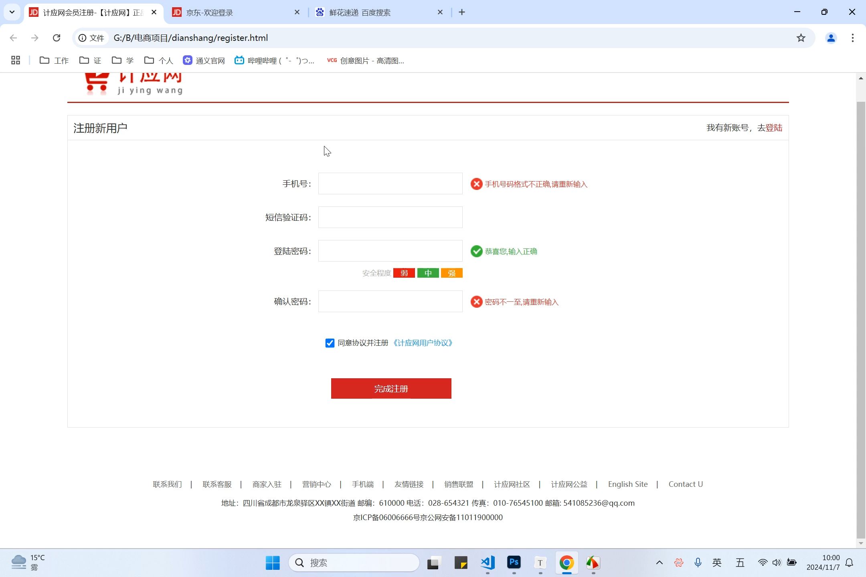Click the microphone tray icon
Screen dimensions: 866x577
(698, 563)
